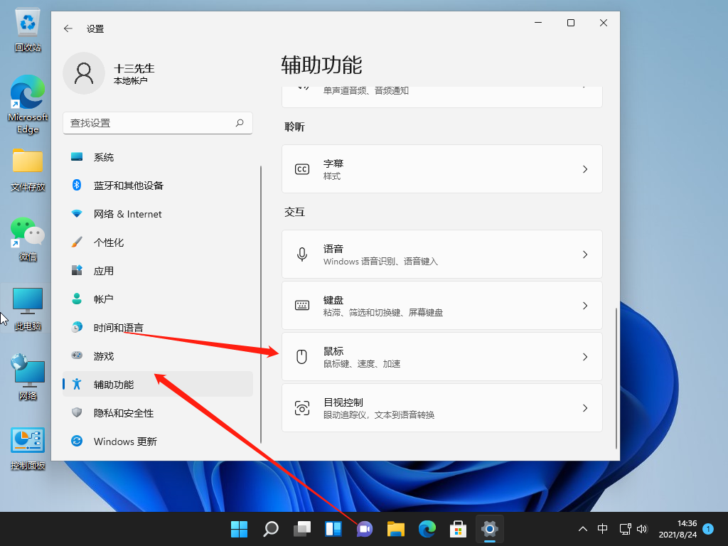Select the 语音 microphone icon

(x=303, y=254)
